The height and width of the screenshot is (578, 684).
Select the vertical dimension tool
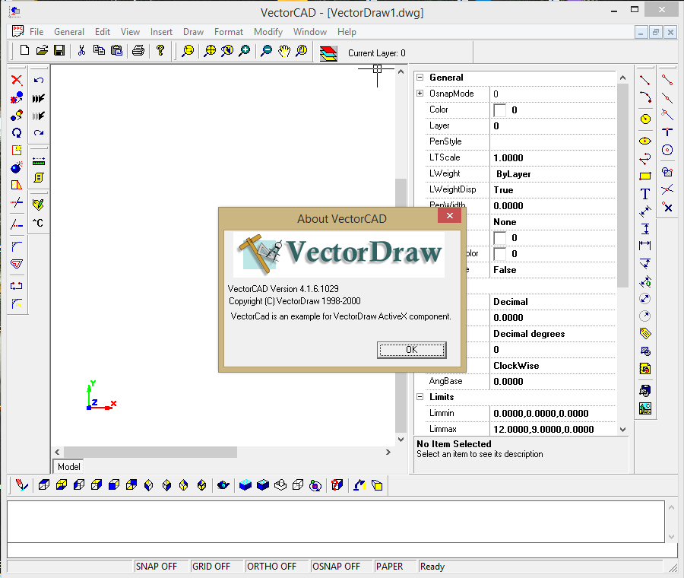point(645,229)
